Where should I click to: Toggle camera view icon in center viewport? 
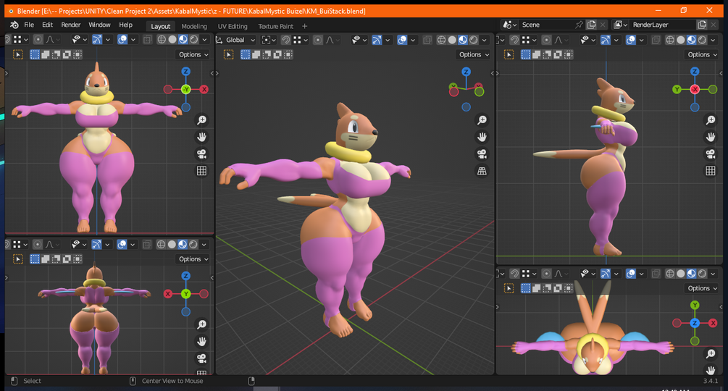pos(482,154)
